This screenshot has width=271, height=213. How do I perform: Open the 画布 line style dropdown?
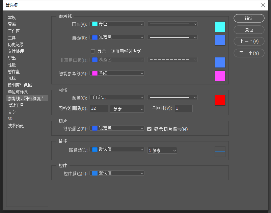tap(172, 24)
